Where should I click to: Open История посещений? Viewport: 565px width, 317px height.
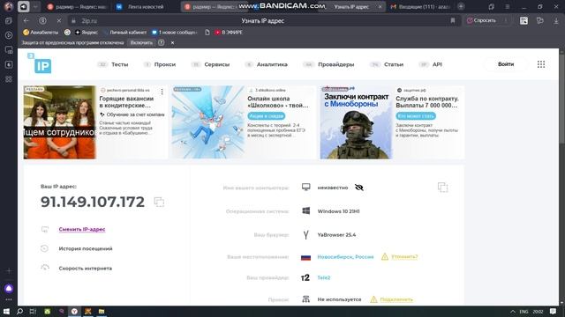click(86, 248)
